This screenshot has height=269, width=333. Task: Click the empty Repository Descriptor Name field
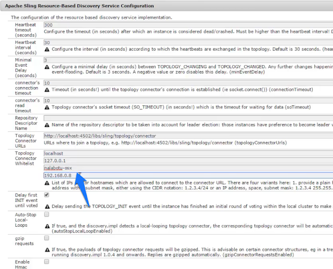188,118
